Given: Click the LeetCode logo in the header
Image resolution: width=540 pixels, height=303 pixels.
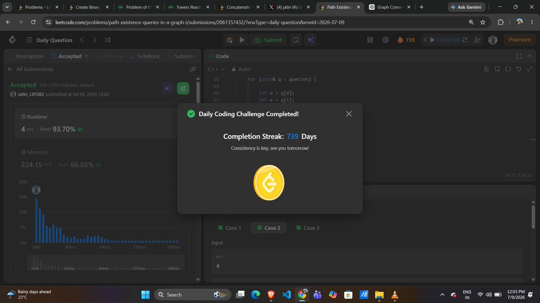Looking at the screenshot, I should point(13,40).
